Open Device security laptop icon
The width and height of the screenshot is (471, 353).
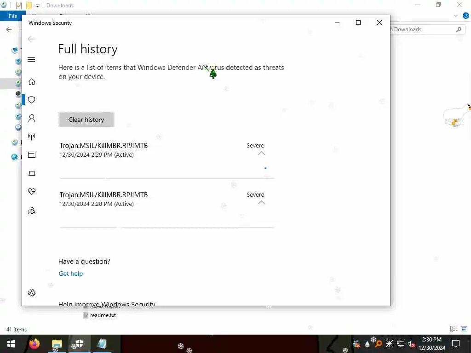pos(32,173)
